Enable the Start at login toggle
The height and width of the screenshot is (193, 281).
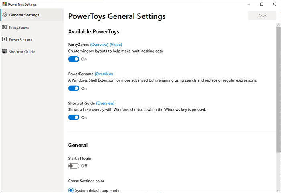point(73,166)
